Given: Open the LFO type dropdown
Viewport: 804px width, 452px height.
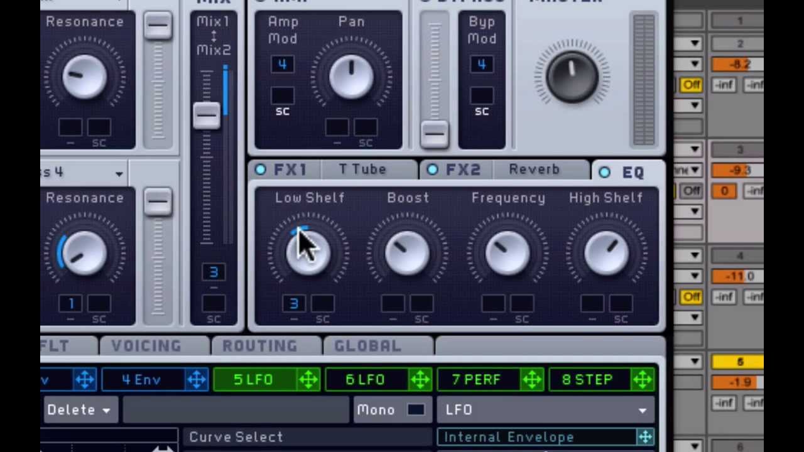Looking at the screenshot, I should [x=545, y=410].
